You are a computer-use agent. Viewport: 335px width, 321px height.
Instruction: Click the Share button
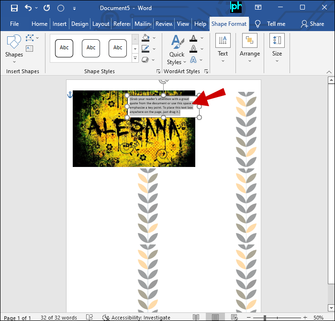pos(313,24)
